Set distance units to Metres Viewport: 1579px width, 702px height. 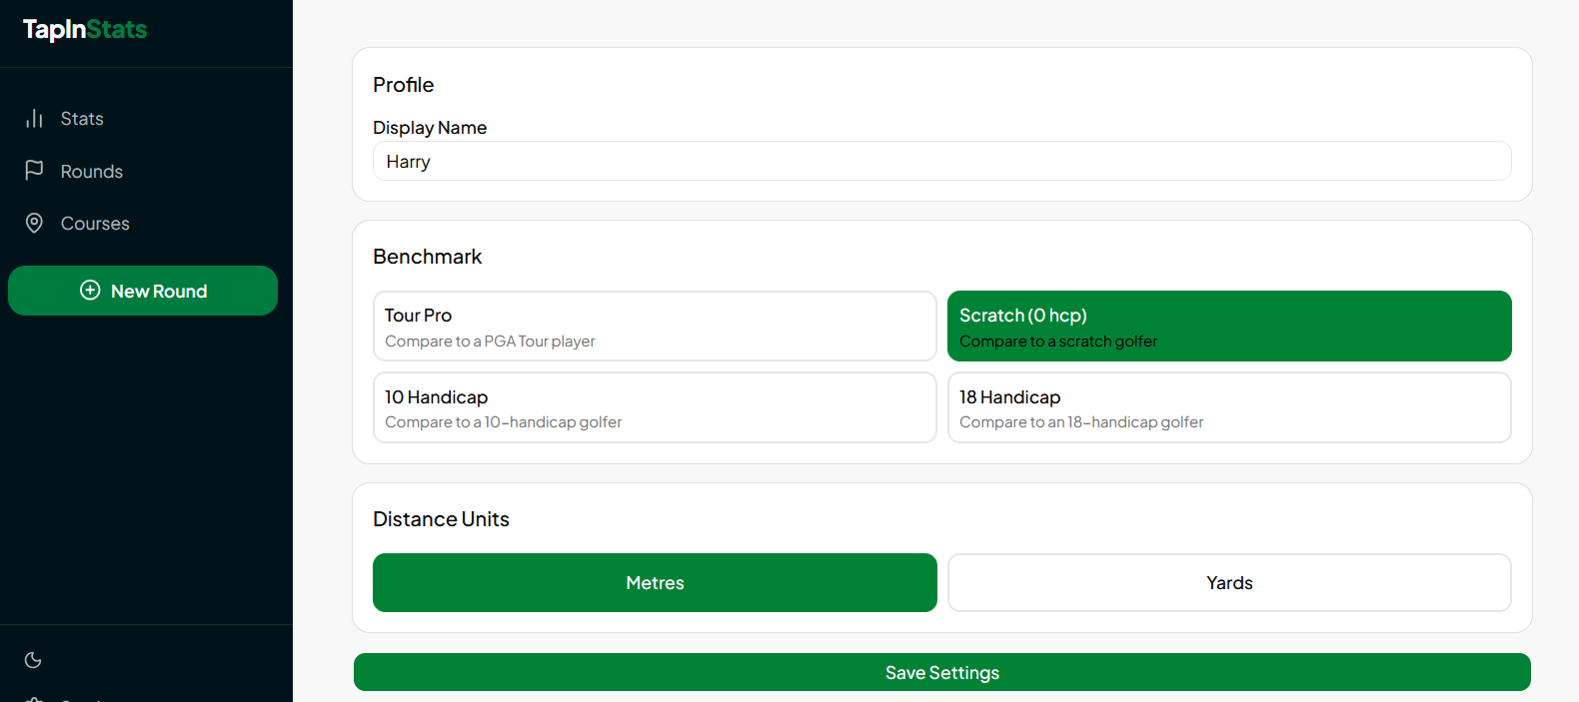655,583
